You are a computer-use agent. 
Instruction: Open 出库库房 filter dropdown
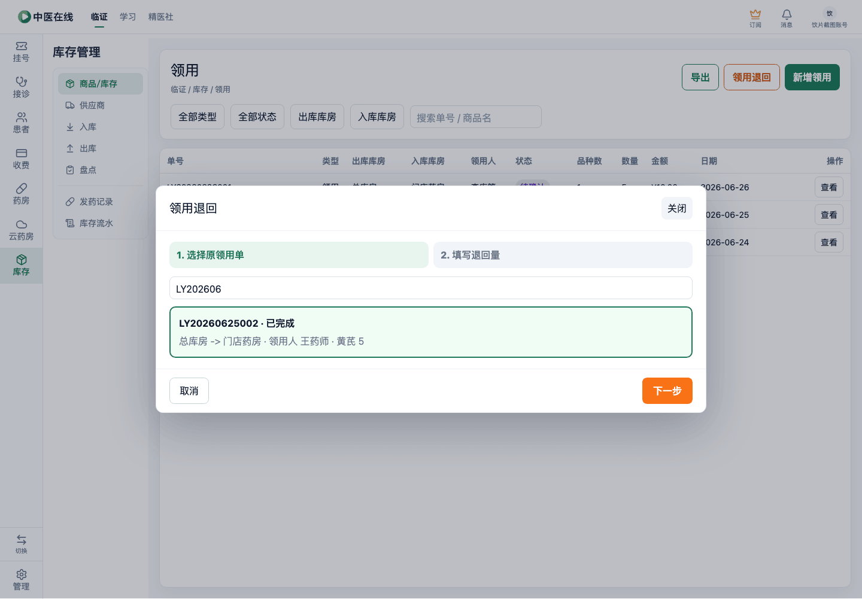[x=317, y=117]
